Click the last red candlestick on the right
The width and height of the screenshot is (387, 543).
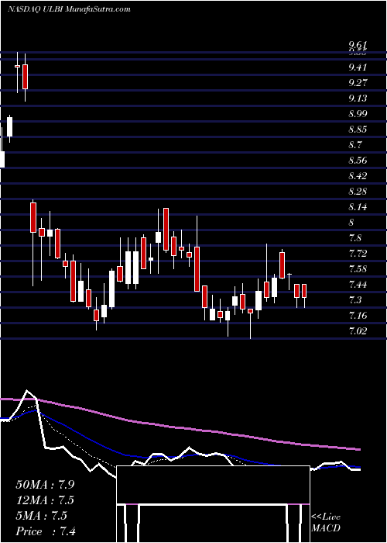304,291
